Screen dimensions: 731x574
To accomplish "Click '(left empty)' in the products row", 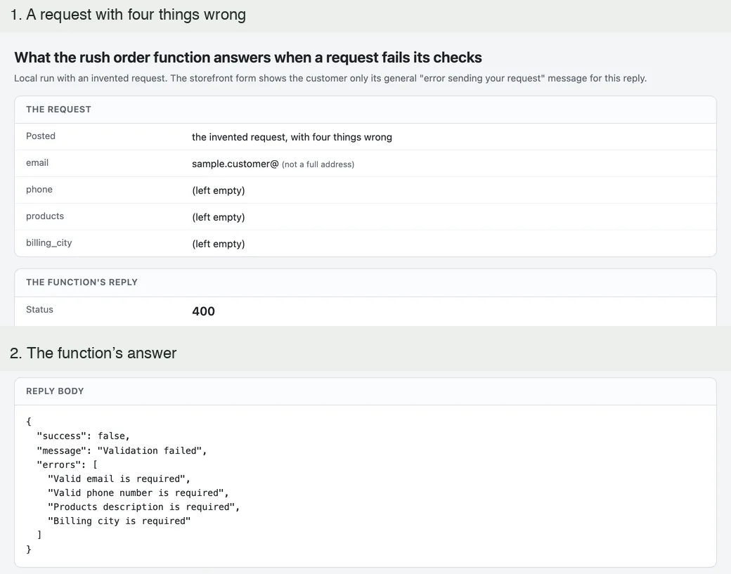I will (x=219, y=217).
